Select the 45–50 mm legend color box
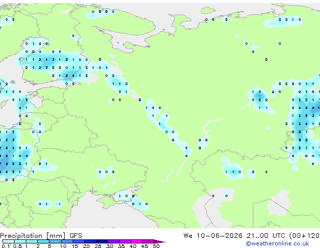 click(x=148, y=241)
